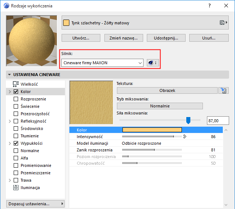The width and height of the screenshot is (235, 209).
Task: Select Normalne channel label
Action: coord(30,151)
